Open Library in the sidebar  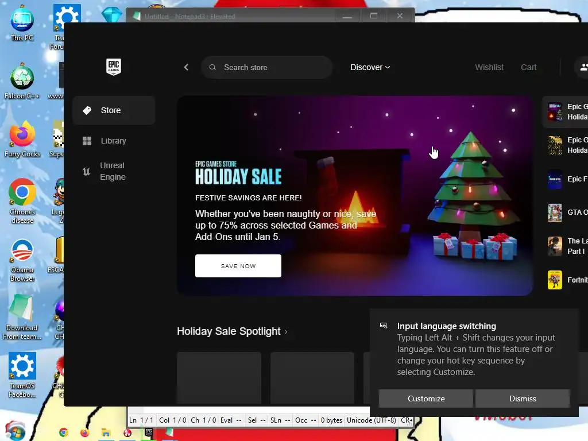(x=114, y=141)
